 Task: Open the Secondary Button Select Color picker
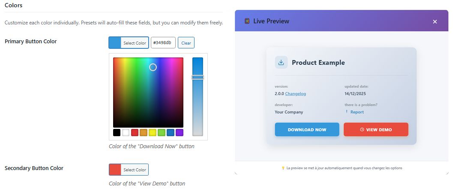tap(129, 170)
